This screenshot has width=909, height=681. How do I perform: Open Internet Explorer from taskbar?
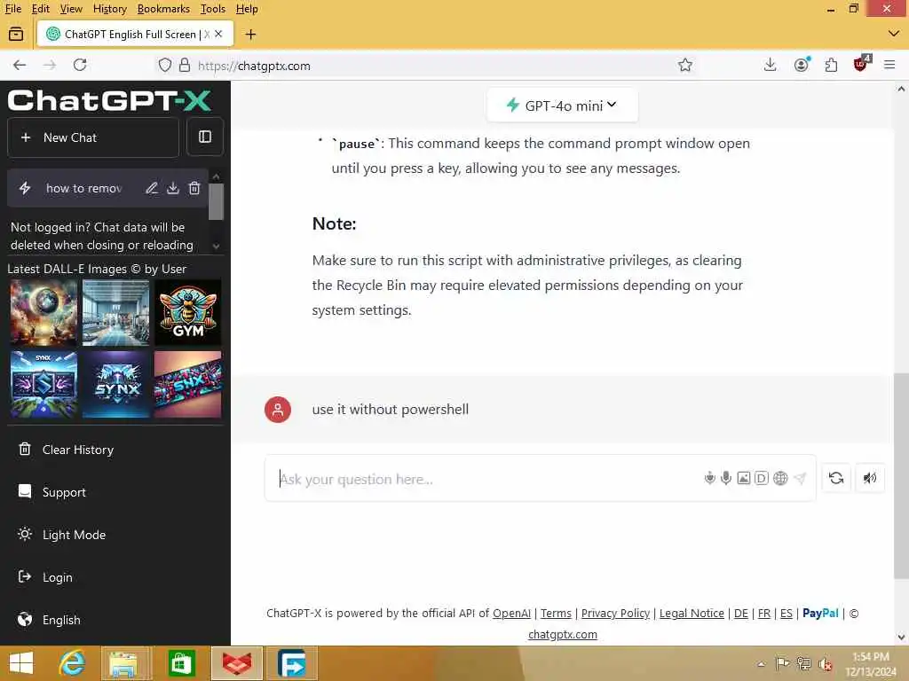73,663
